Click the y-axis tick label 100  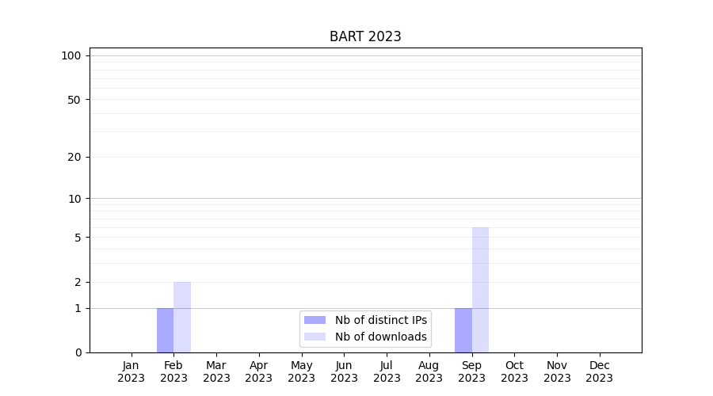(x=71, y=55)
